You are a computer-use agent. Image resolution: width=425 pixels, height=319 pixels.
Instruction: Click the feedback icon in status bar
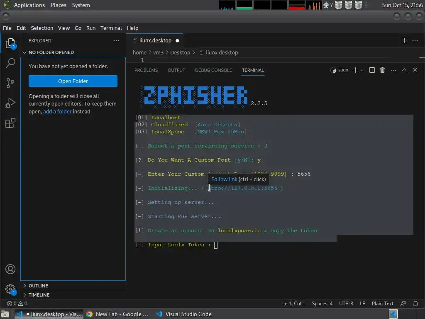(x=403, y=304)
